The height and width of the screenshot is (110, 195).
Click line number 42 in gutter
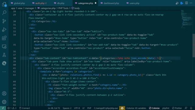coord(14,71)
